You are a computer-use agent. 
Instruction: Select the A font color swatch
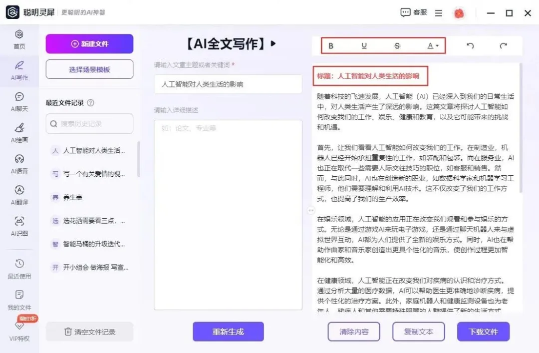point(430,45)
